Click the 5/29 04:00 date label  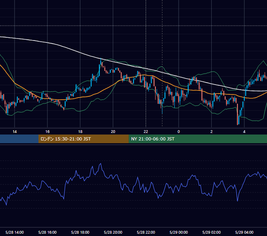pos(244,232)
